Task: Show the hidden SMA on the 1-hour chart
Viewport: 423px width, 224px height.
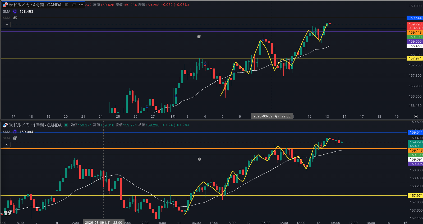Action: pos(15,138)
